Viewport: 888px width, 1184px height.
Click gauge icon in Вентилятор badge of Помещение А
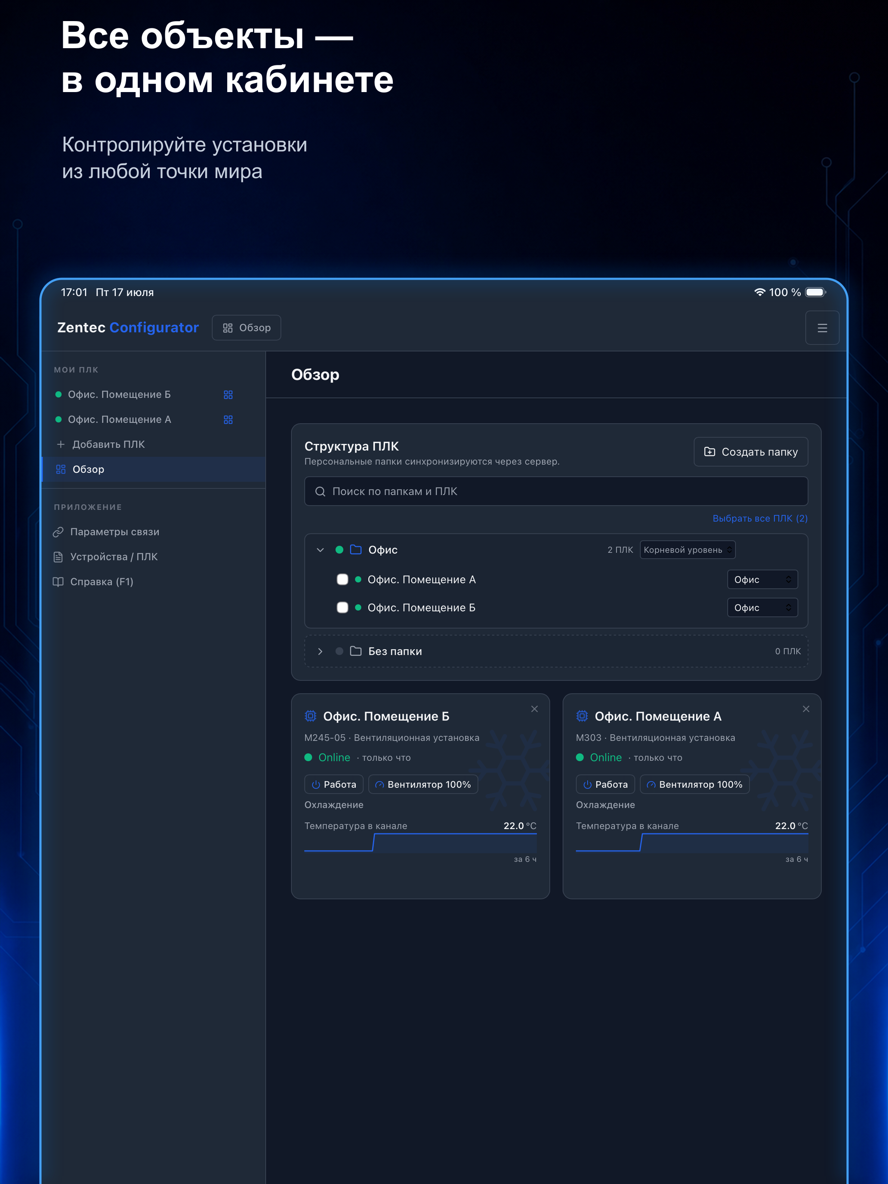(x=651, y=785)
